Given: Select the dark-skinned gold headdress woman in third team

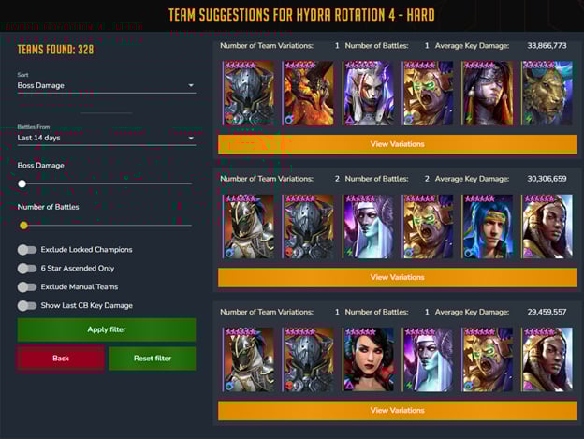Looking at the screenshot, I should [547, 359].
